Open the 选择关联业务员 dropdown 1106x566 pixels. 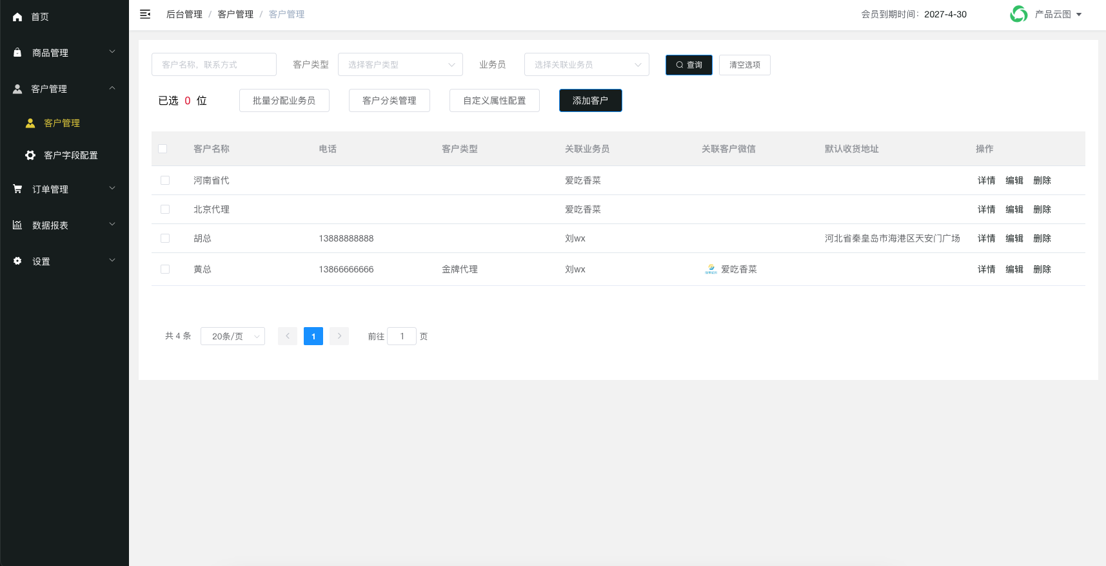(x=587, y=64)
